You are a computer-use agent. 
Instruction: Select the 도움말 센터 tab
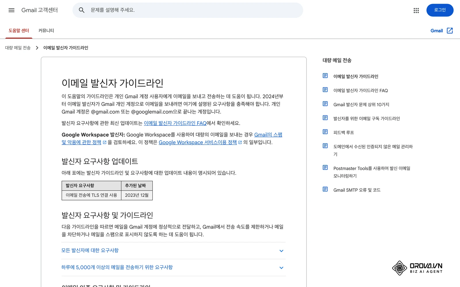pos(19,31)
